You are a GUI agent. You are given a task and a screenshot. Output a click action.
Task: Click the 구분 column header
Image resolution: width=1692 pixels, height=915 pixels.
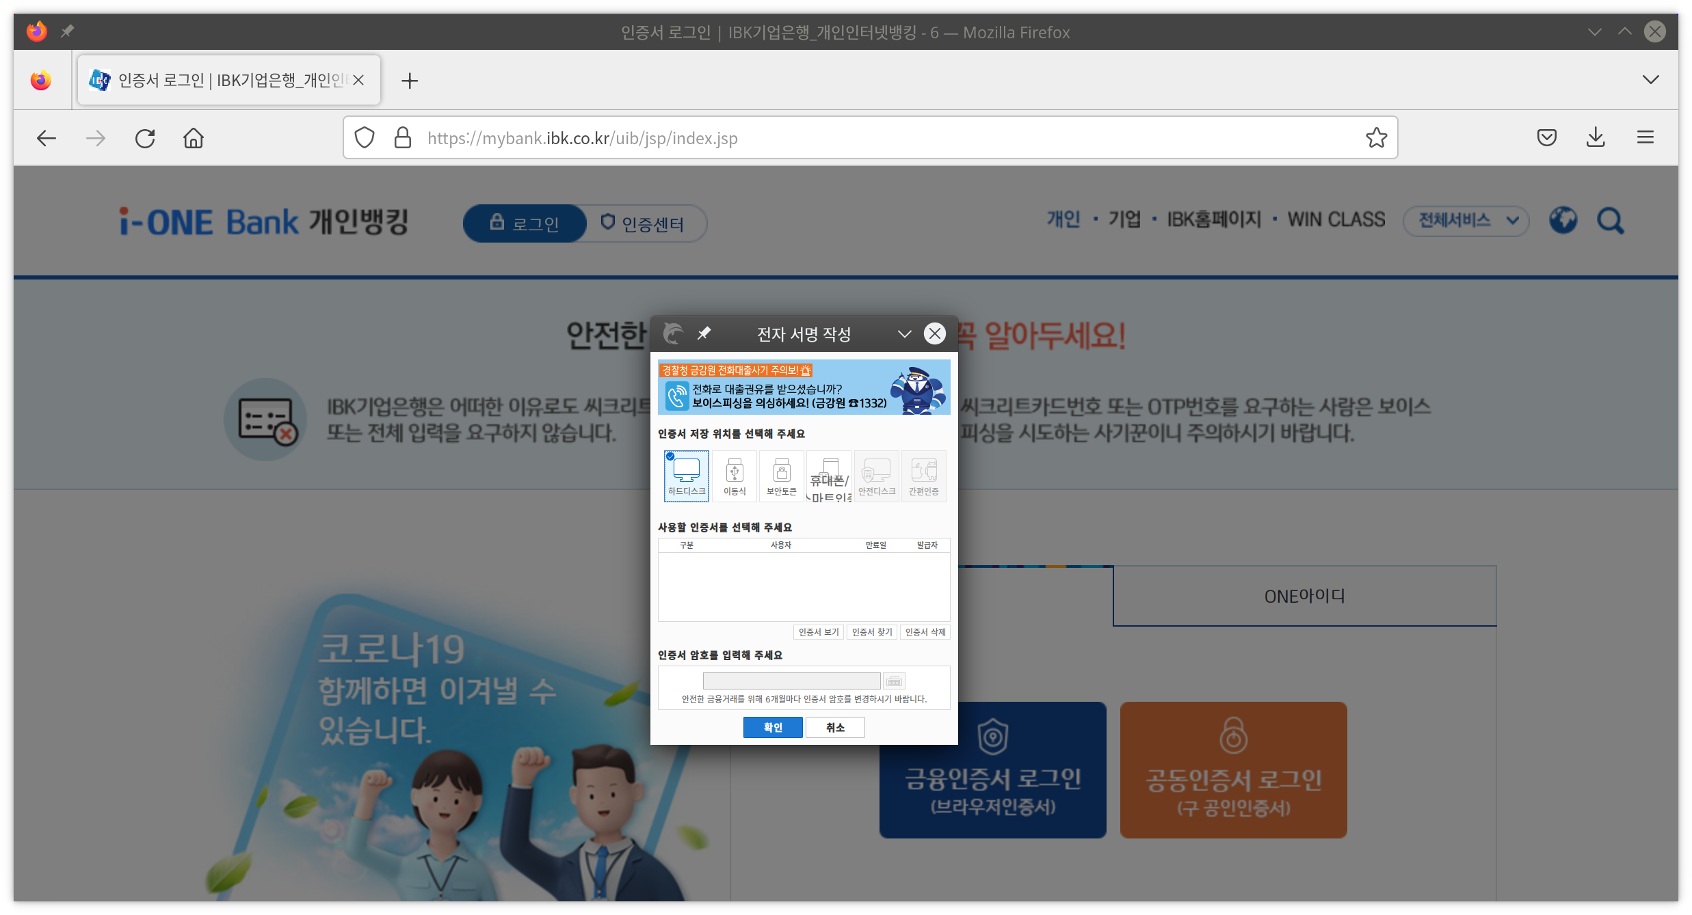[x=687, y=545]
